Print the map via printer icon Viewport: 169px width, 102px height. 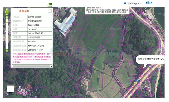click(148, 3)
